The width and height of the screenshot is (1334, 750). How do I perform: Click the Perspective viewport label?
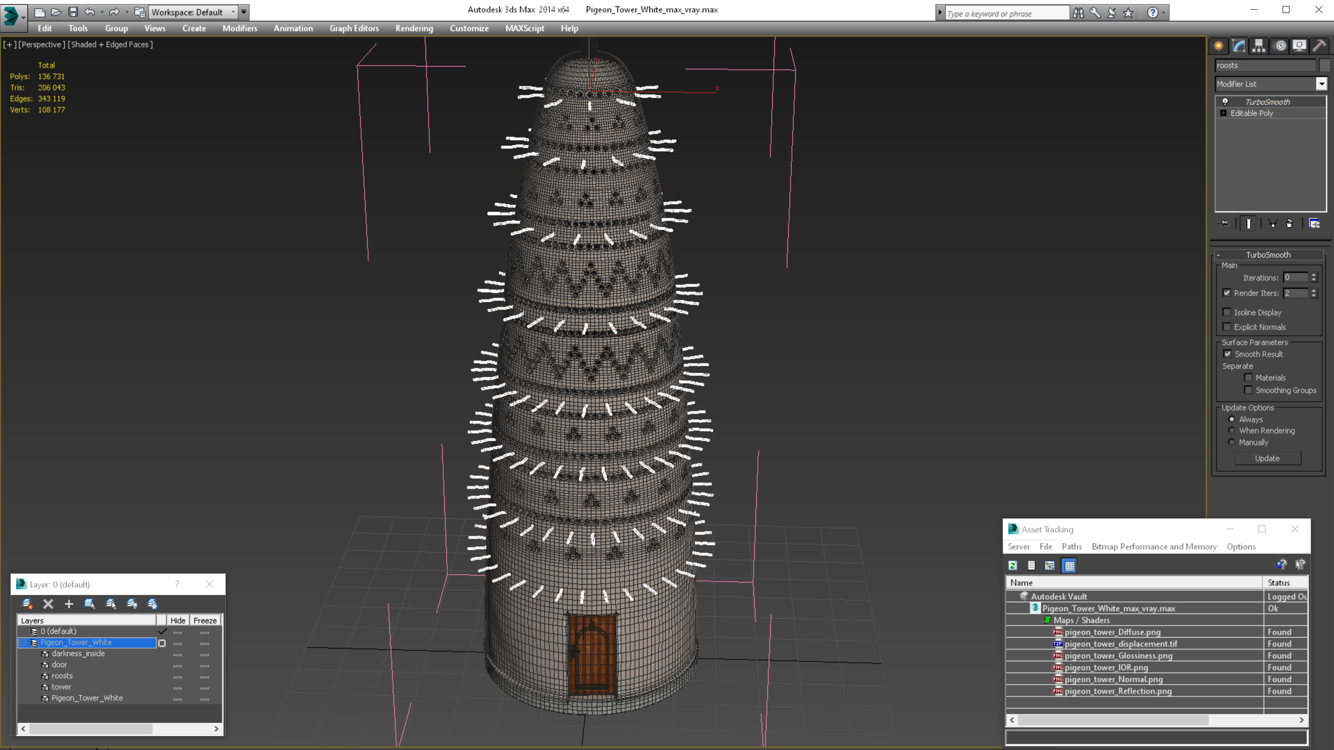tap(41, 44)
